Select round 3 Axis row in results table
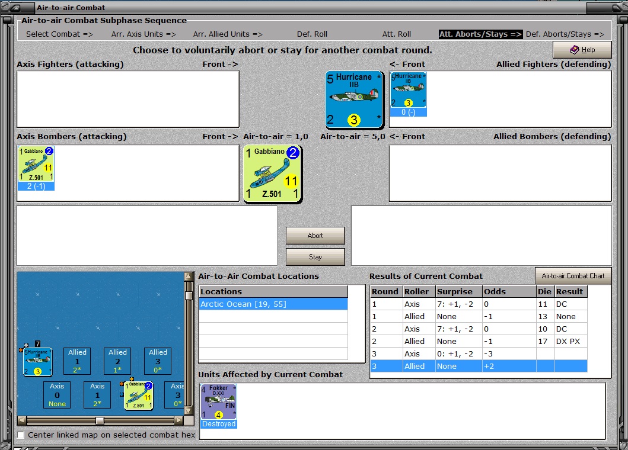Screen dimensions: 628x450 [x=479, y=353]
